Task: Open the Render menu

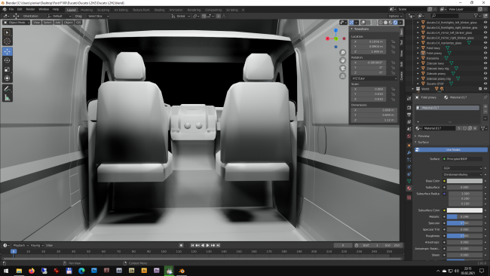Action: pyautogui.click(x=30, y=9)
